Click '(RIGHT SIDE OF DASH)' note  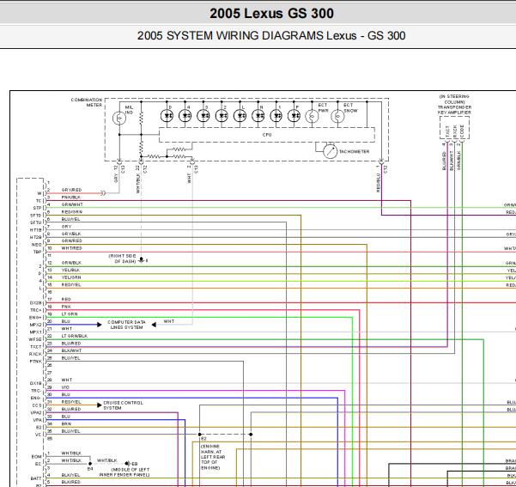(122, 259)
